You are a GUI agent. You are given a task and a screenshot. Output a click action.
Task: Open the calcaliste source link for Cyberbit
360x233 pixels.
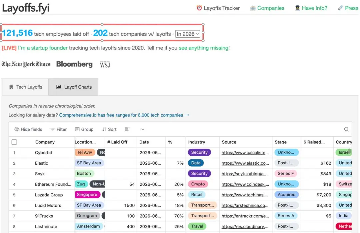click(245, 153)
